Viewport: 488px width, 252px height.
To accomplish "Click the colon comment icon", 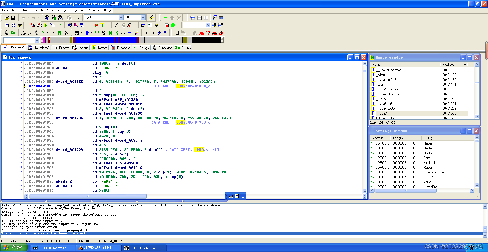I will tap(147, 33).
